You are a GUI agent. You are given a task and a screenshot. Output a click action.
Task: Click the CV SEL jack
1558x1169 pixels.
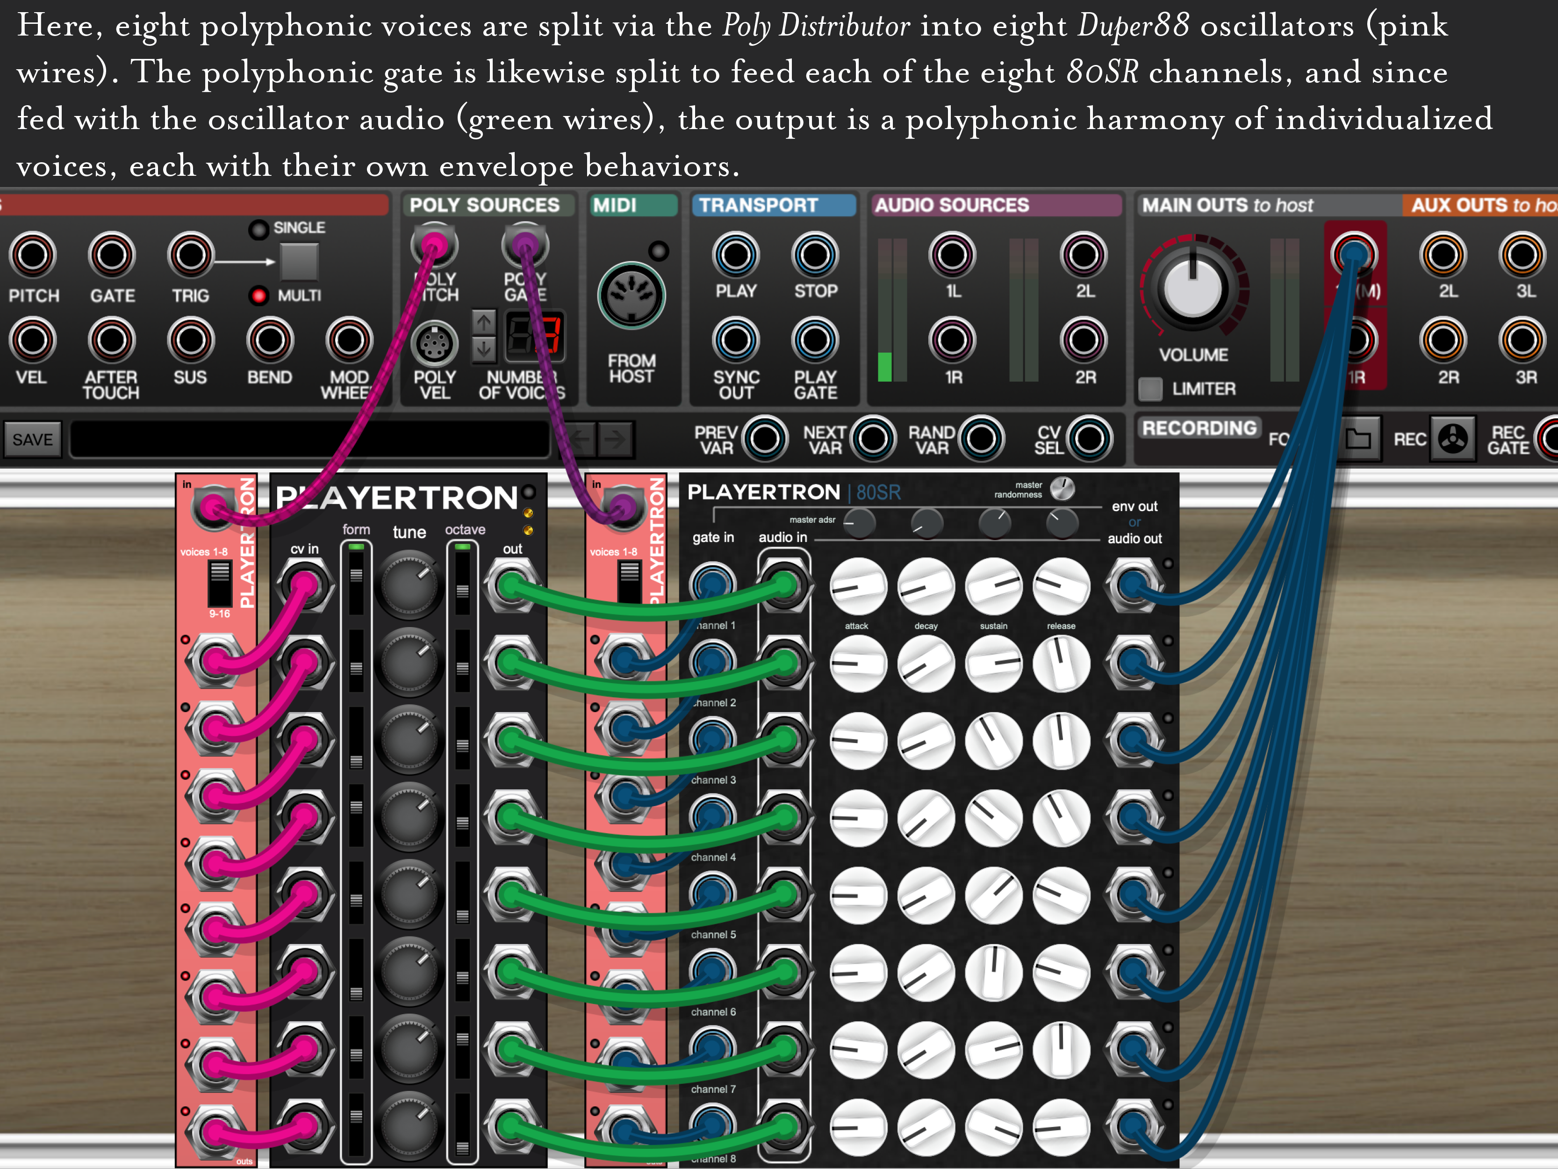(x=1089, y=439)
